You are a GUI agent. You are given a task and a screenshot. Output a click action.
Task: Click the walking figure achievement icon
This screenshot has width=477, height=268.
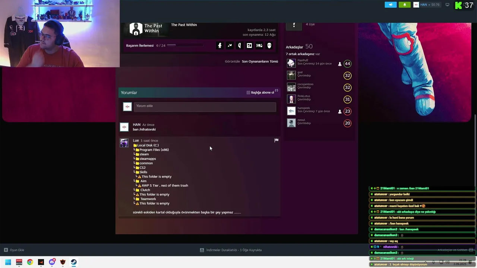[220, 45]
